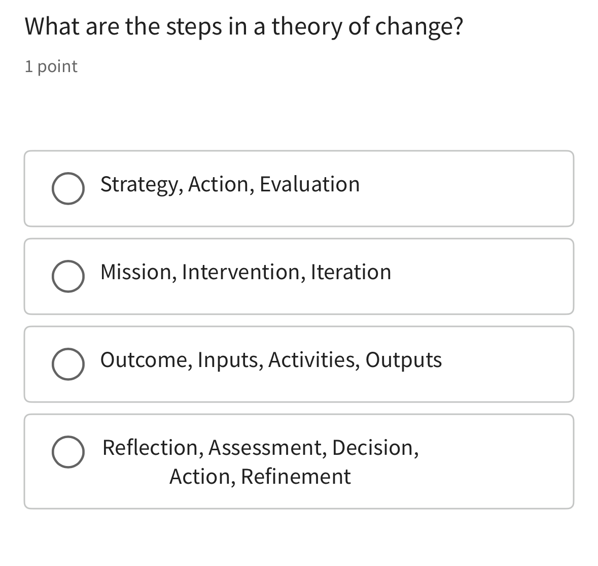Click the word 'Refinement' in the fourth option
Viewport: 598px width, 566px height.
pos(296,477)
